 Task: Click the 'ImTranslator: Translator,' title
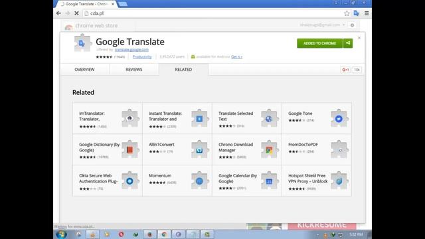[92, 116]
